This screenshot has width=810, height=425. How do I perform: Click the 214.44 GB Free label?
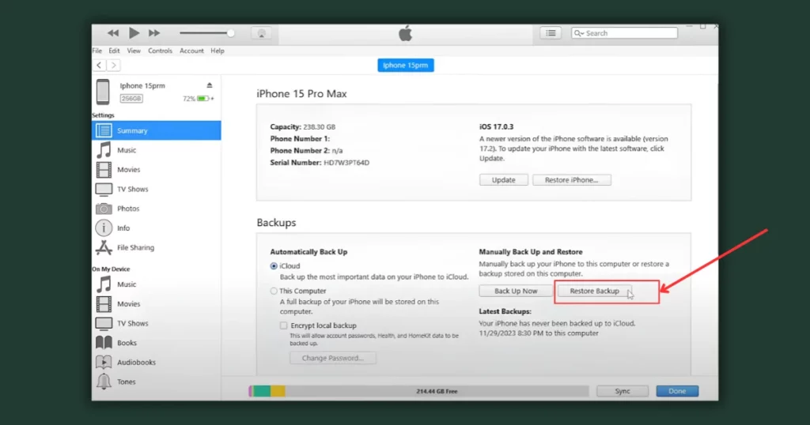pyautogui.click(x=437, y=392)
